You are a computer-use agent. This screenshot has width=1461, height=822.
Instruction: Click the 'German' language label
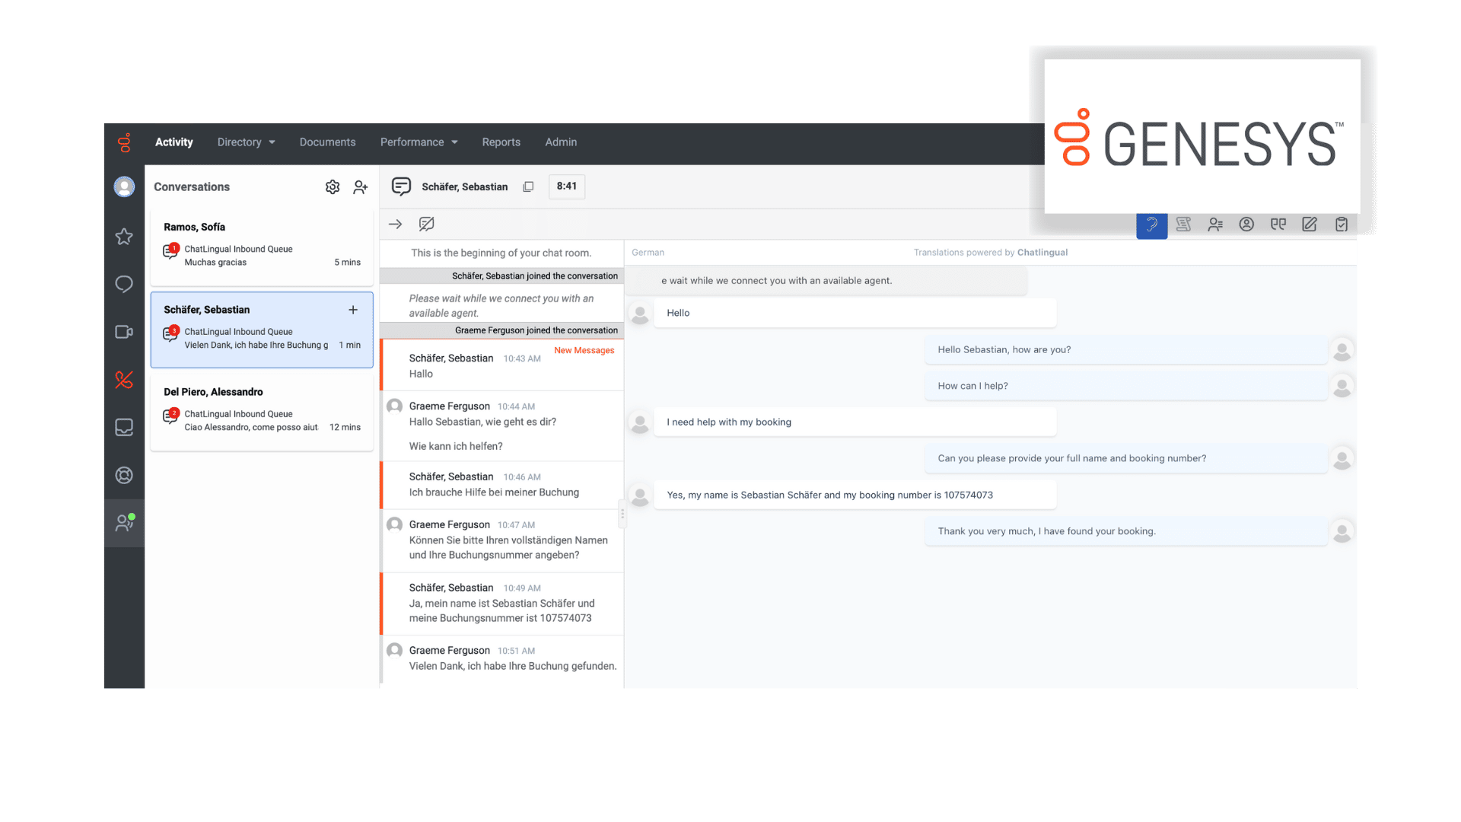point(648,253)
